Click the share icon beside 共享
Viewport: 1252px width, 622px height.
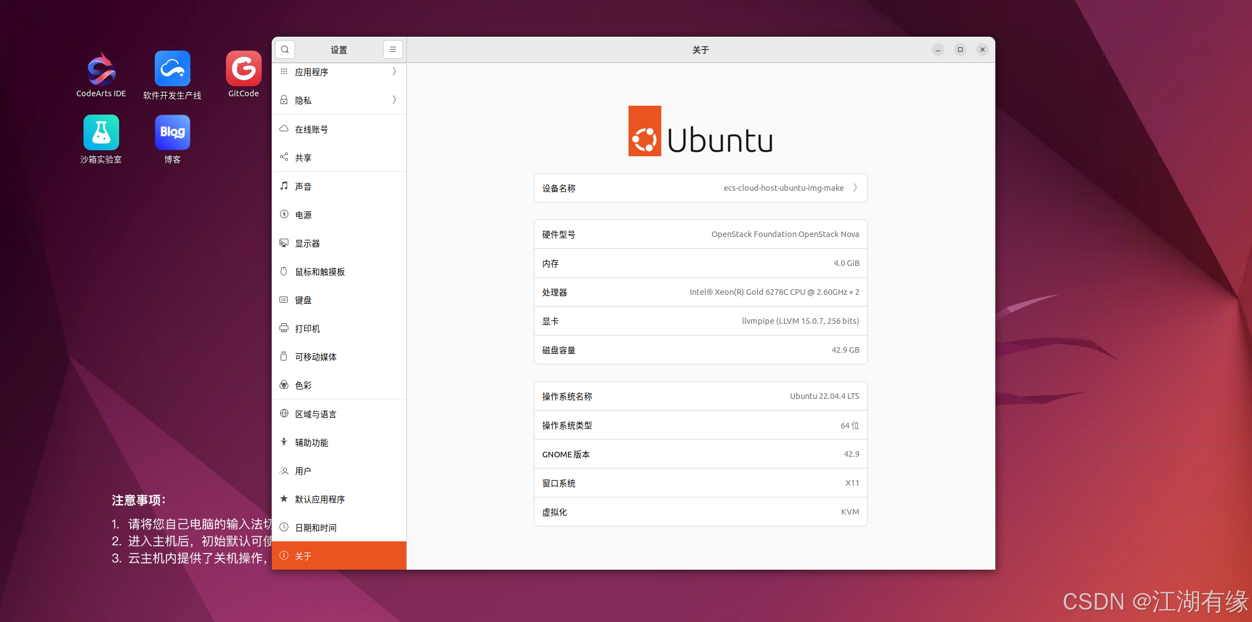(284, 157)
